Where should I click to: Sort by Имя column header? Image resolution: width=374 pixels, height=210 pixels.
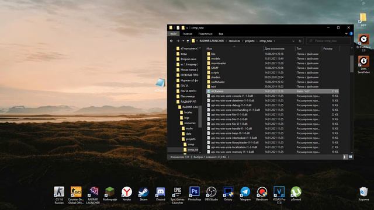coord(234,48)
